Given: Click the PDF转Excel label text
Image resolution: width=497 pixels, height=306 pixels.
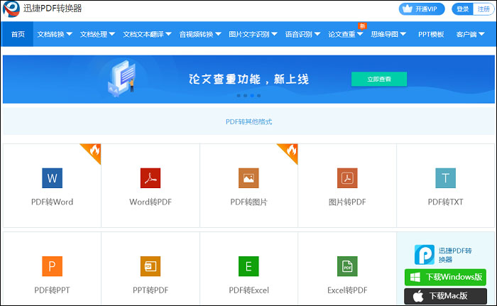Looking at the screenshot, I should pyautogui.click(x=248, y=290).
